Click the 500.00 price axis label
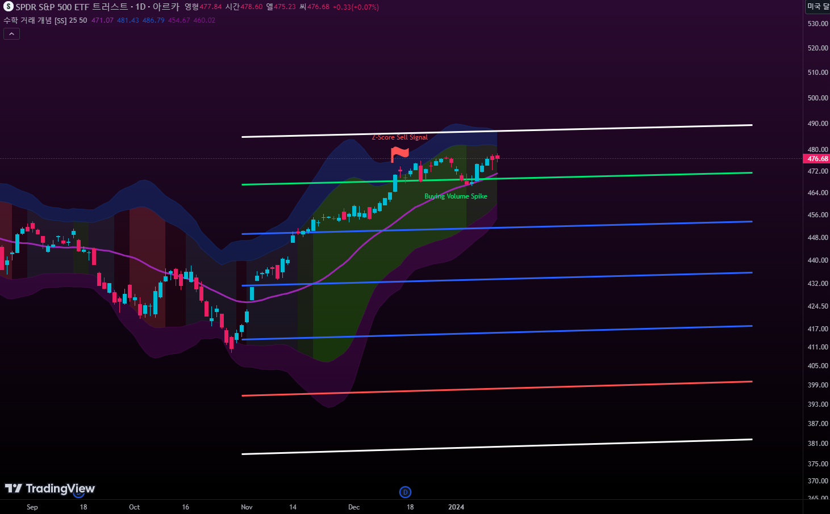This screenshot has width=830, height=514. [x=818, y=98]
